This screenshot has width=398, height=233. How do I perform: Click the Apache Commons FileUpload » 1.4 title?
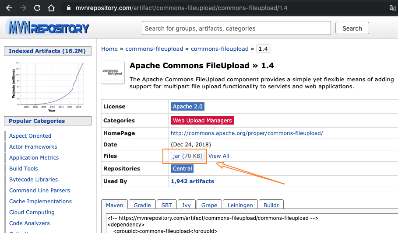pyautogui.click(x=202, y=66)
